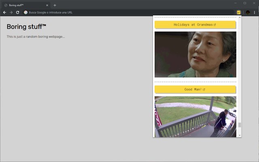Screen dimensions: 259x162
Task: Close the browser window
Action: click(x=254, y=3)
